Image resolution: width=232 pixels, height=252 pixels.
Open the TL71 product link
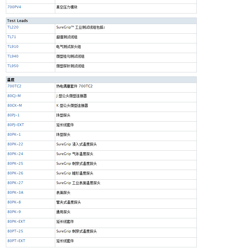[x=11, y=37]
